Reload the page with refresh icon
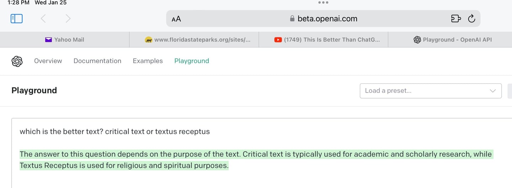512x188 pixels. [x=472, y=18]
